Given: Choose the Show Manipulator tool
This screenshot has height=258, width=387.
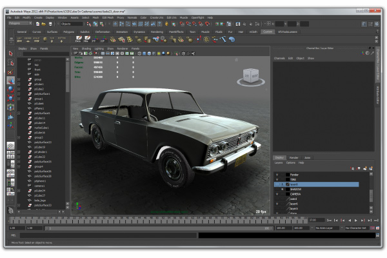Looking at the screenshot, I should [x=10, y=125].
